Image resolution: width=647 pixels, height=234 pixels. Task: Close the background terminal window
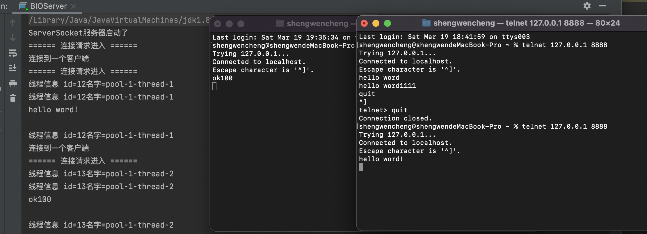218,24
